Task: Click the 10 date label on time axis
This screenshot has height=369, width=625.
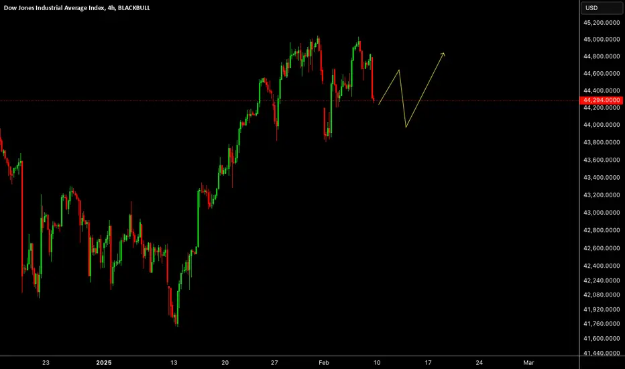Action: pyautogui.click(x=377, y=362)
